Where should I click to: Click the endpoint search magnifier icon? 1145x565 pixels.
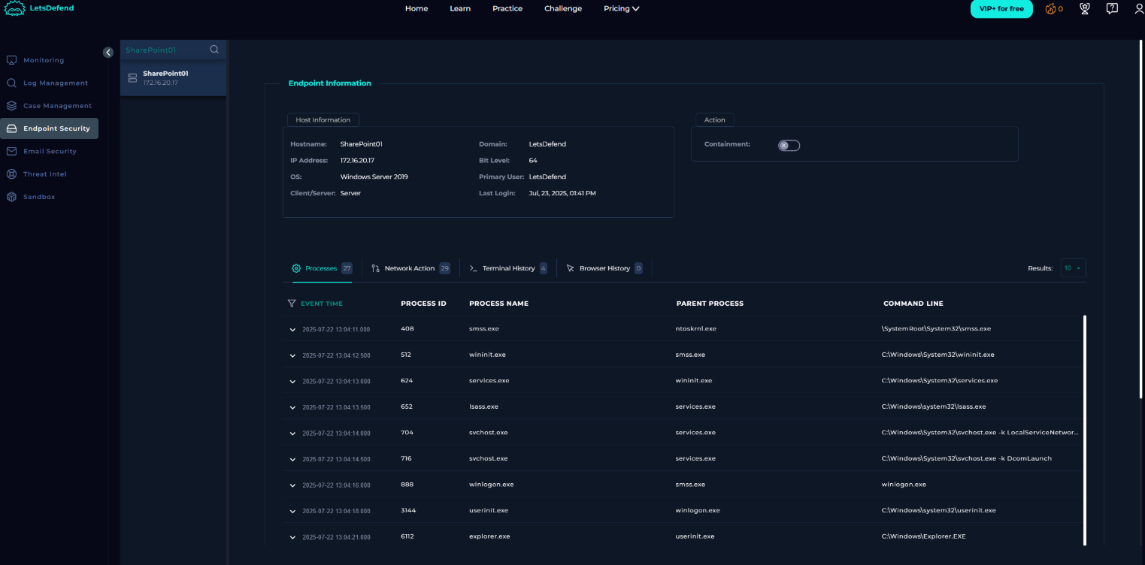(x=214, y=50)
